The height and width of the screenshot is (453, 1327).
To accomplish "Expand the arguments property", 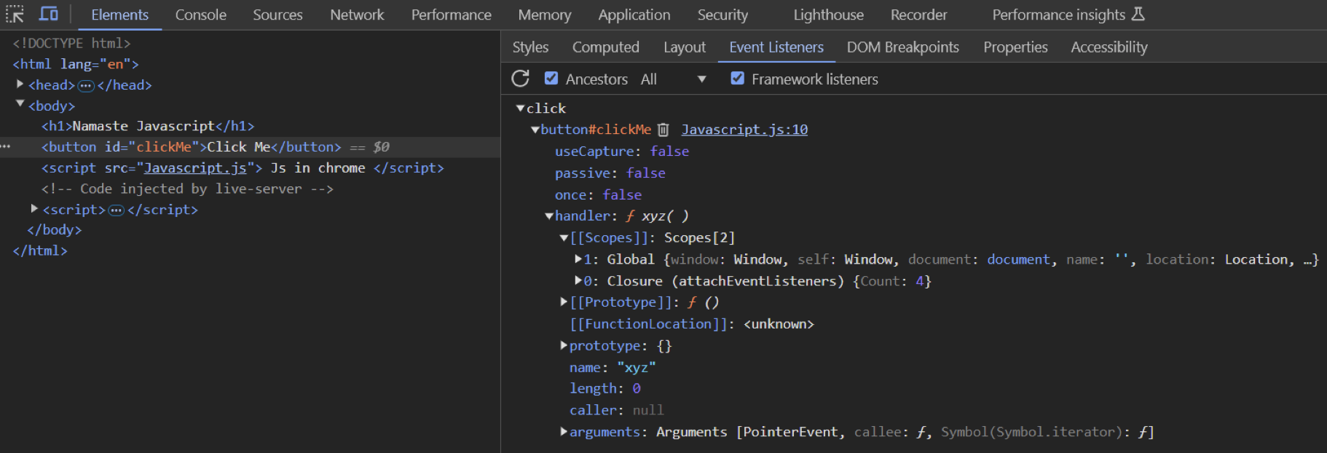I will point(564,432).
